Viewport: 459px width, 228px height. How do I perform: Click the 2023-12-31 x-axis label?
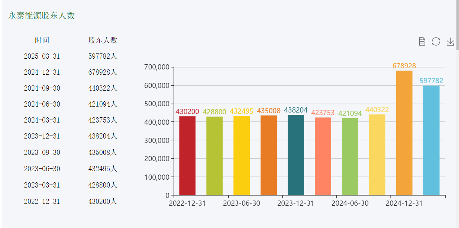[296, 203]
